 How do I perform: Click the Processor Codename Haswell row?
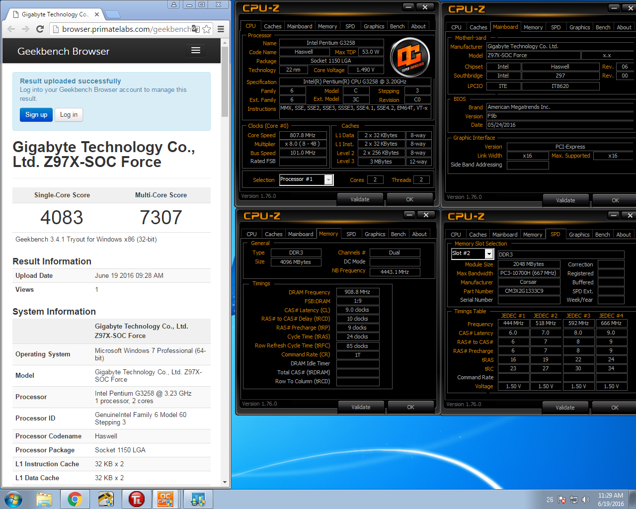pyautogui.click(x=111, y=436)
